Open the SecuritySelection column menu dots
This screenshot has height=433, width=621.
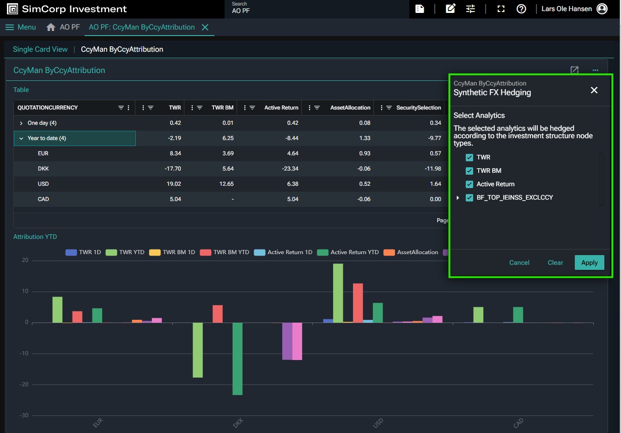382,108
